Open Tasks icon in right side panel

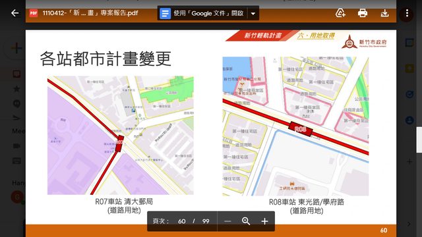[409, 94]
